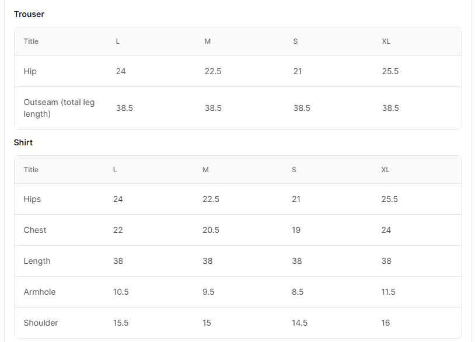Click the Shirt M column header
The height and width of the screenshot is (342, 475).
click(205, 170)
